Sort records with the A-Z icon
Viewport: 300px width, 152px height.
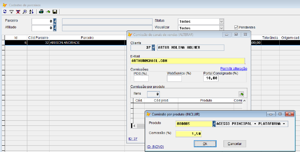[31, 12]
